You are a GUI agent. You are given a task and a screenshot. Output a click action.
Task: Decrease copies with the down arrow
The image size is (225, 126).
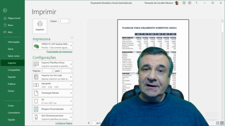[69, 22]
